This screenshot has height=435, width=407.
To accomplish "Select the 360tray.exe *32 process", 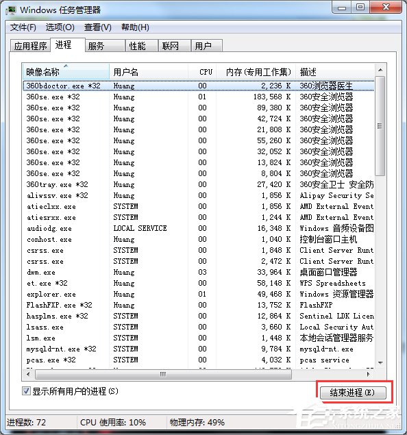I will point(199,184).
